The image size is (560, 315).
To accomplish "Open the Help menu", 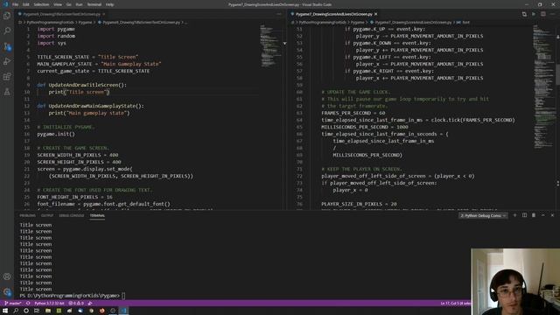I will point(109,4).
